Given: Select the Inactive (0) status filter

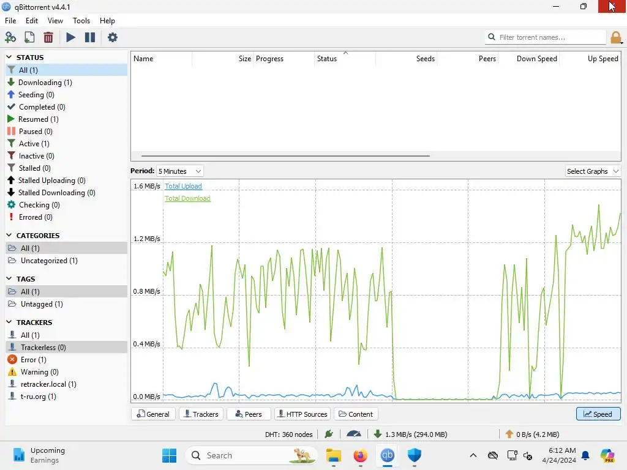Looking at the screenshot, I should click(x=66, y=156).
